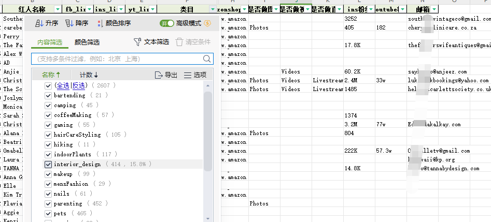This screenshot has width=491, height=222.
Task: Click the search magnifier icon in filter box
Action: tap(207, 58)
